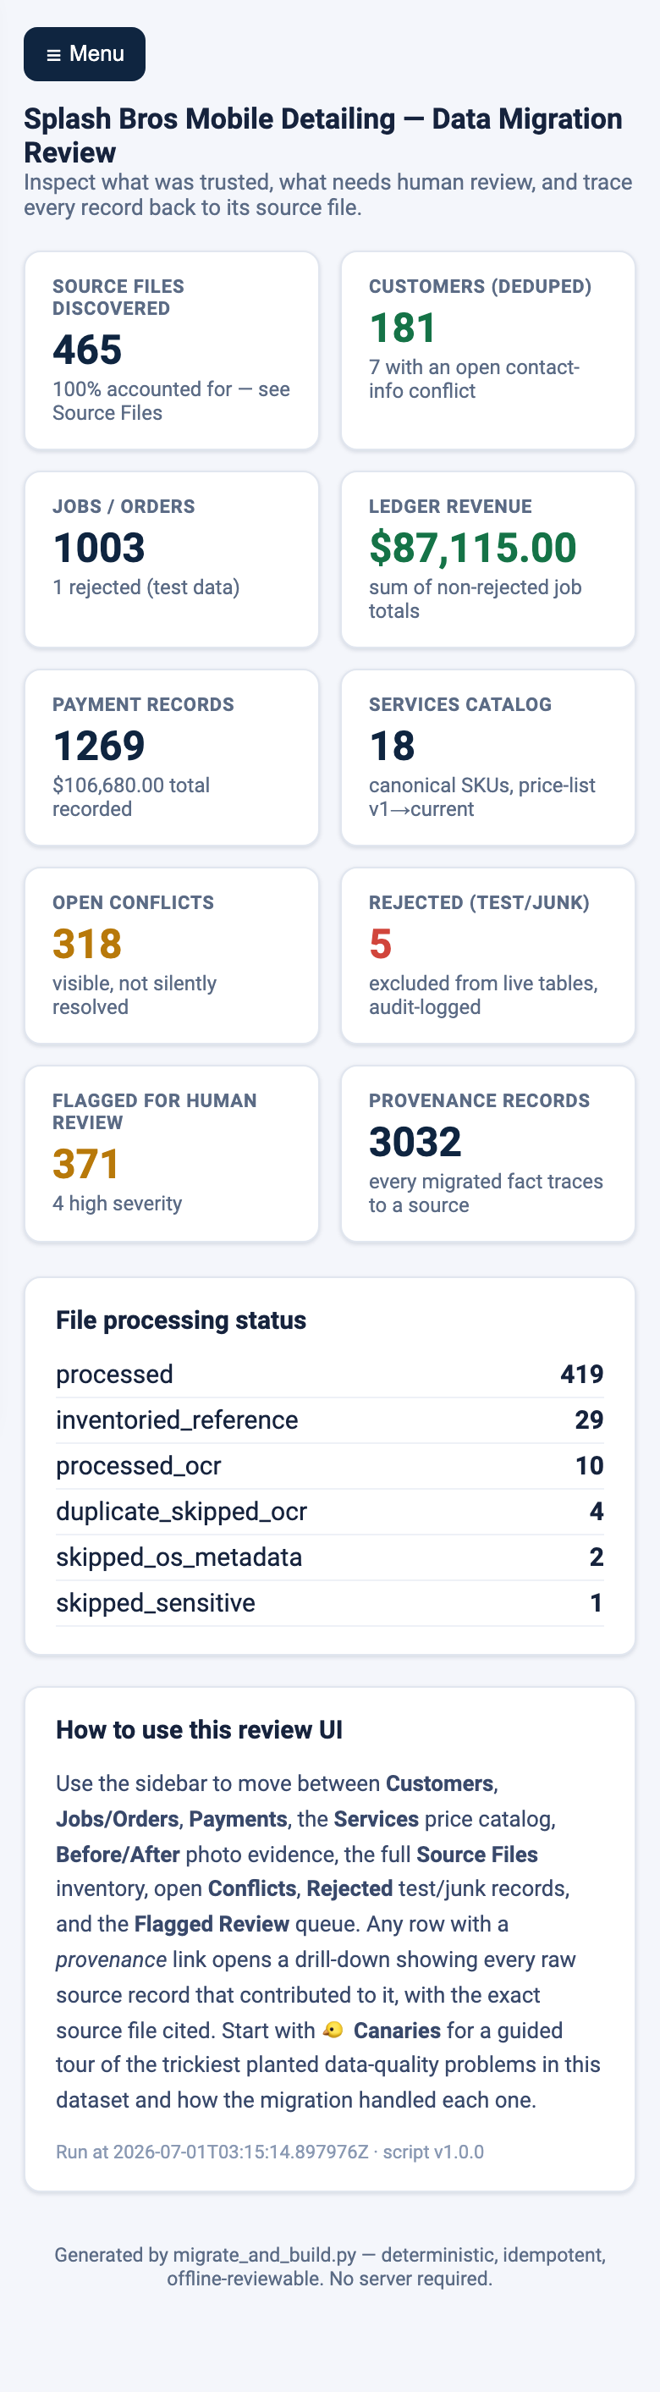Click the 'File processing status' heading
The image size is (660, 2392).
[x=181, y=1320]
